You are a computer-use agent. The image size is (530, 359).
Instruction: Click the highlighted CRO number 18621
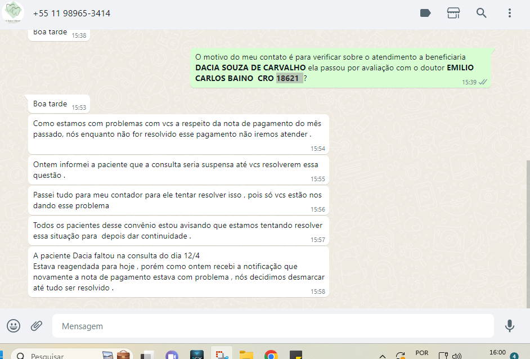click(x=289, y=79)
